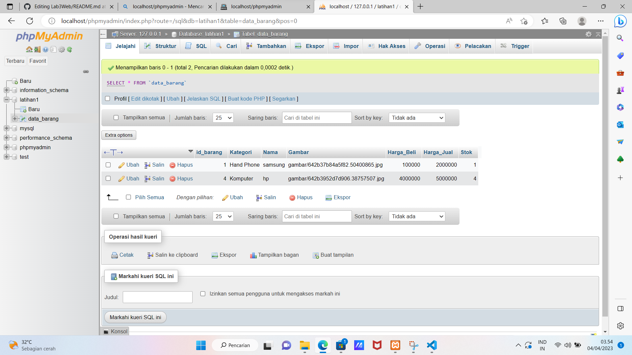Click the reload navigation panel icon
This screenshot has height=355, width=632.
pos(69,50)
